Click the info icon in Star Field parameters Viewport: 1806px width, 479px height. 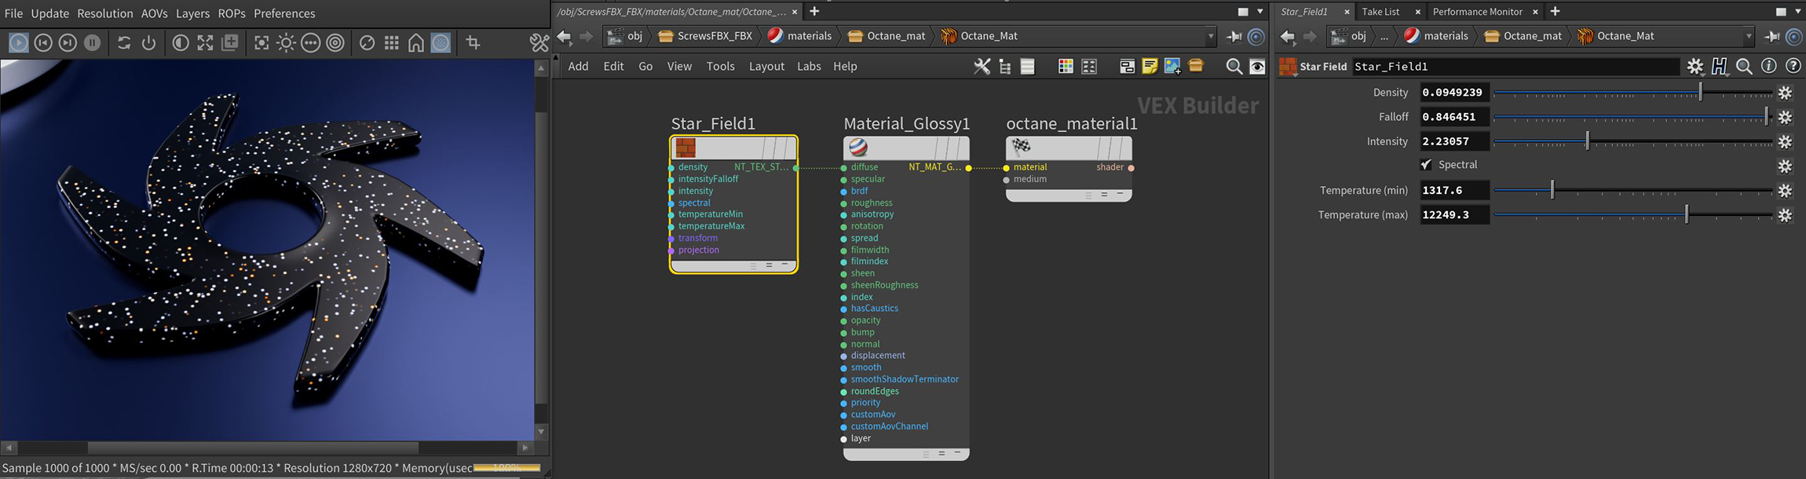click(x=1768, y=67)
